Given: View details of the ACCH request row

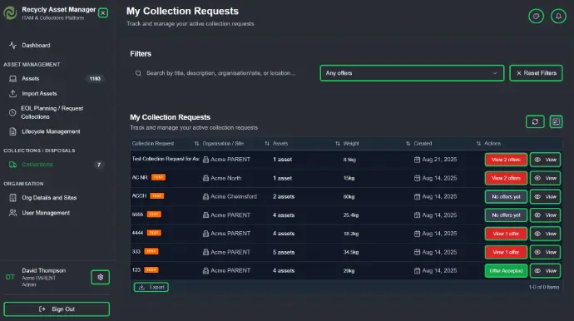Looking at the screenshot, I should coord(545,196).
